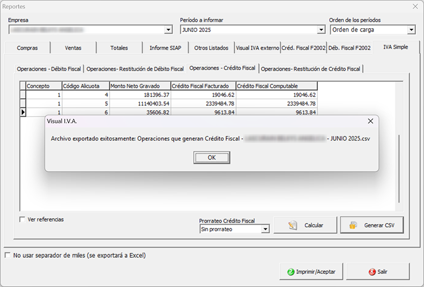This screenshot has height=287, width=424.
Task: Open Operaciones- Restitución de Crédito Fiscal subtab
Action: tap(310, 69)
